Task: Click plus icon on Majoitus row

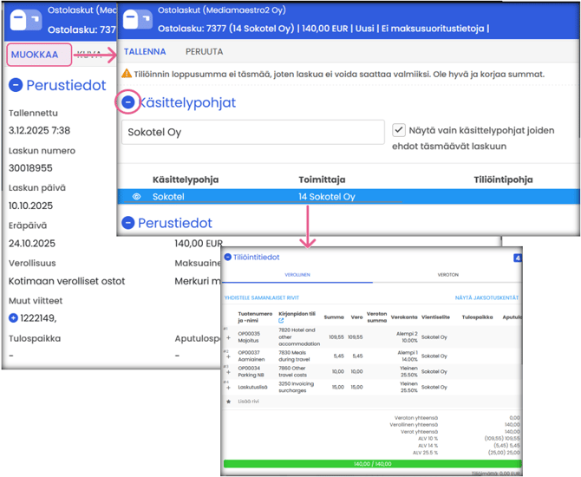Action: click(x=228, y=338)
